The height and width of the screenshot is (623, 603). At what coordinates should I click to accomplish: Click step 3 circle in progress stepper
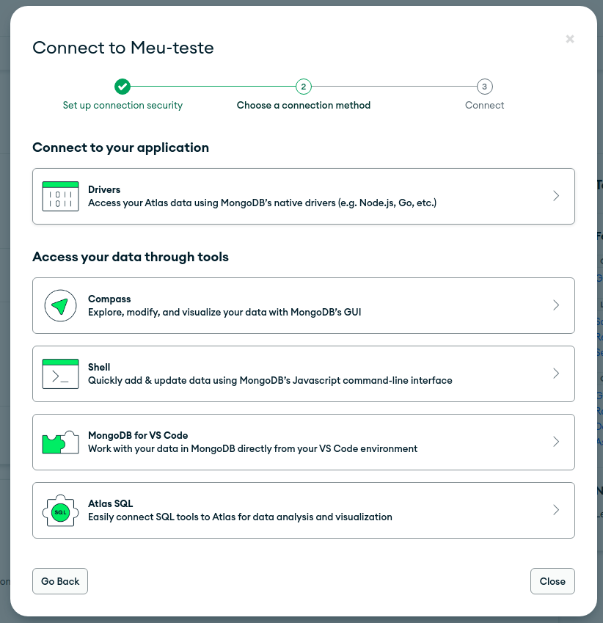click(x=485, y=86)
